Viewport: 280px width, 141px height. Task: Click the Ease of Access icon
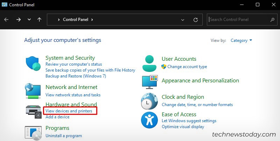149,120
